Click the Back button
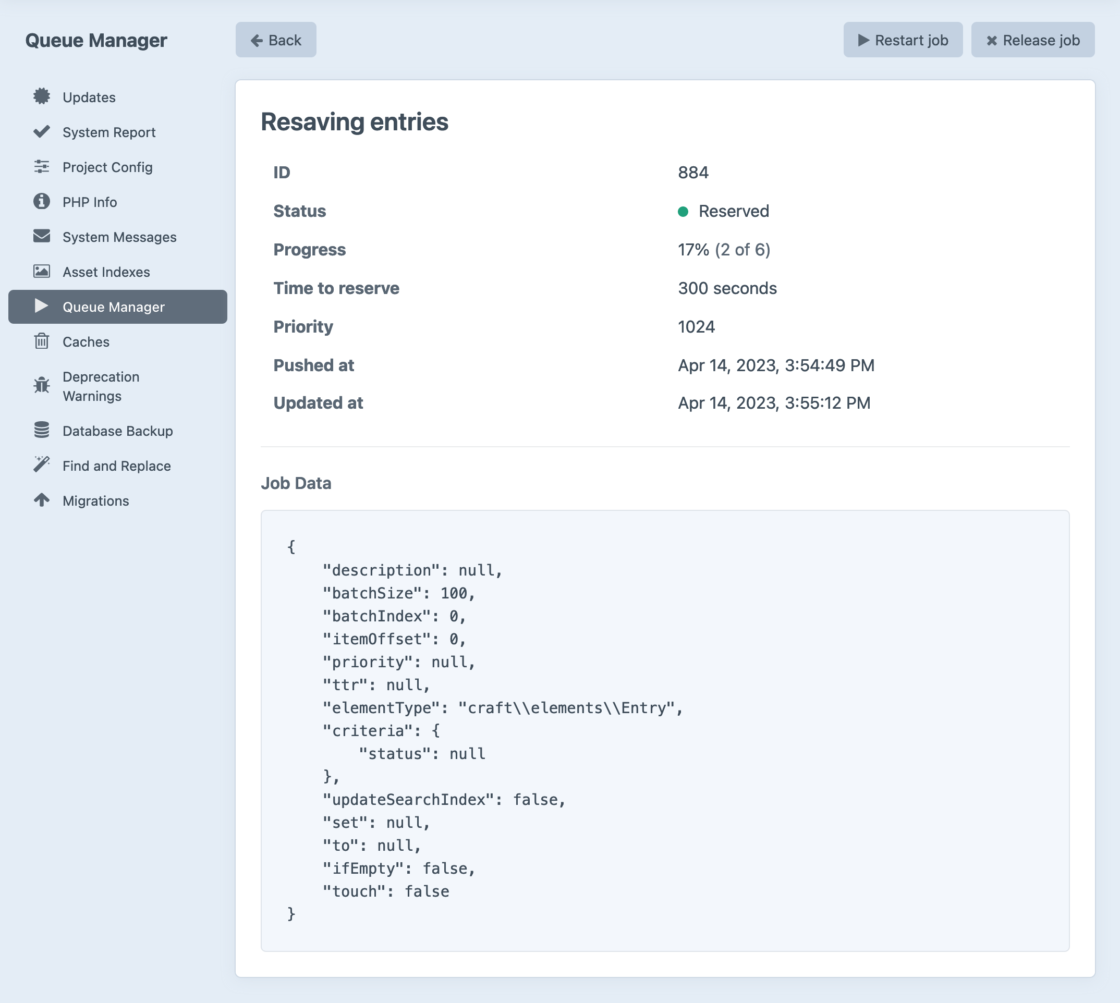Screen dimensions: 1120x1003 [x=276, y=40]
